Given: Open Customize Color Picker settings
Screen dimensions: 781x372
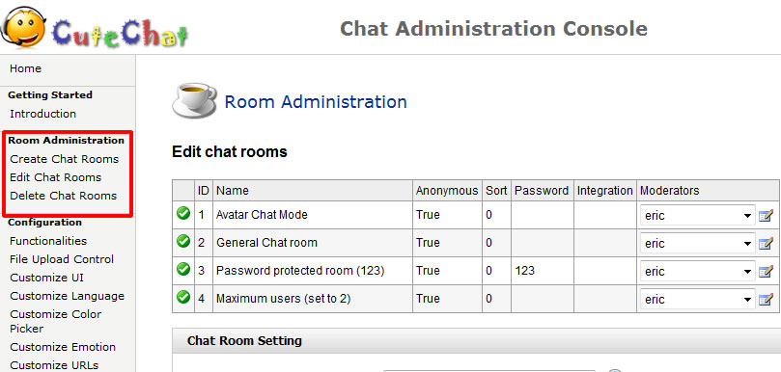Looking at the screenshot, I should (55, 321).
